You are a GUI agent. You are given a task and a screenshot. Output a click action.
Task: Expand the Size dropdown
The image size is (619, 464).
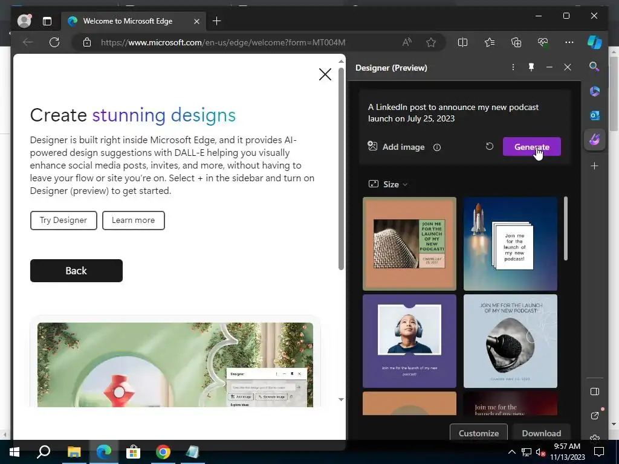[387, 184]
